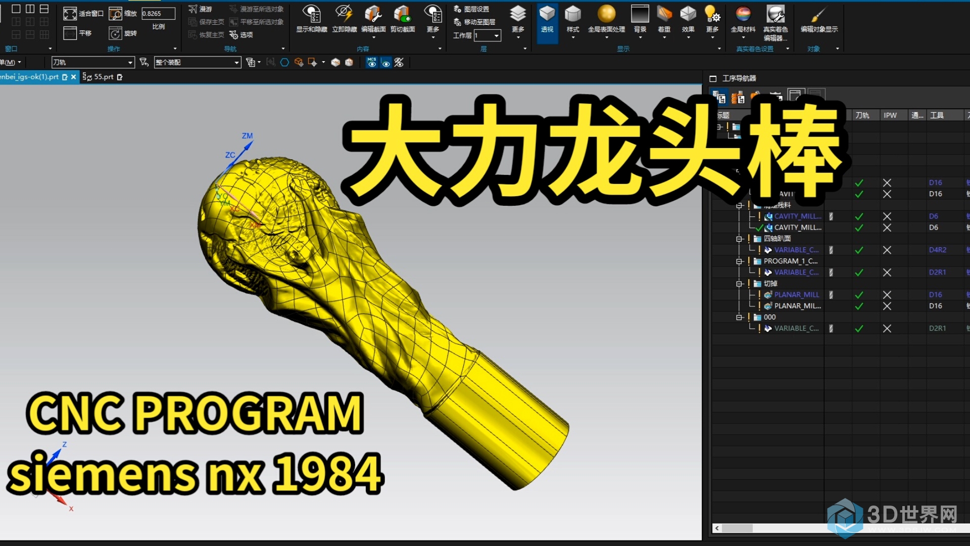Select VARIABLE_C... operation under 000
The height and width of the screenshot is (546, 970).
(796, 328)
